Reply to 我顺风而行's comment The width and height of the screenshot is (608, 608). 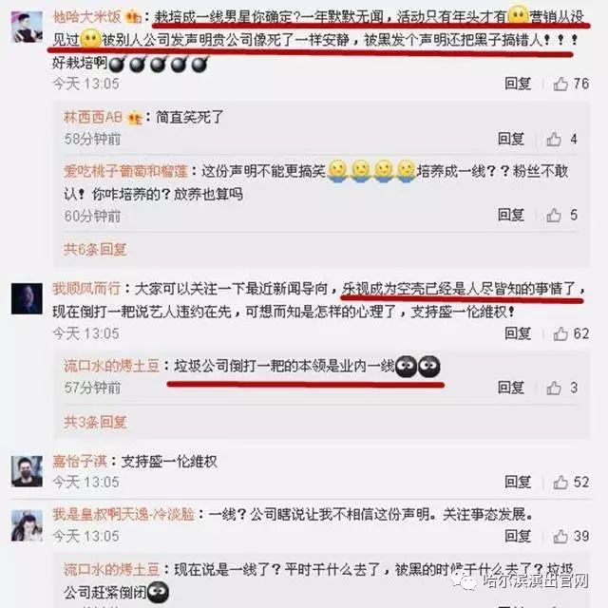[x=518, y=333]
